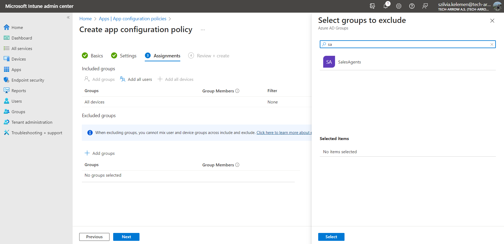
Task: Close the Select groups to exclude panel
Action: pyautogui.click(x=492, y=21)
